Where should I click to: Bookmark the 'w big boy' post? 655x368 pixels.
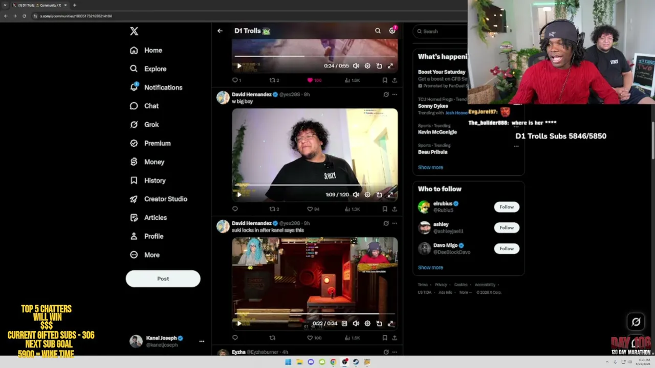(x=385, y=209)
